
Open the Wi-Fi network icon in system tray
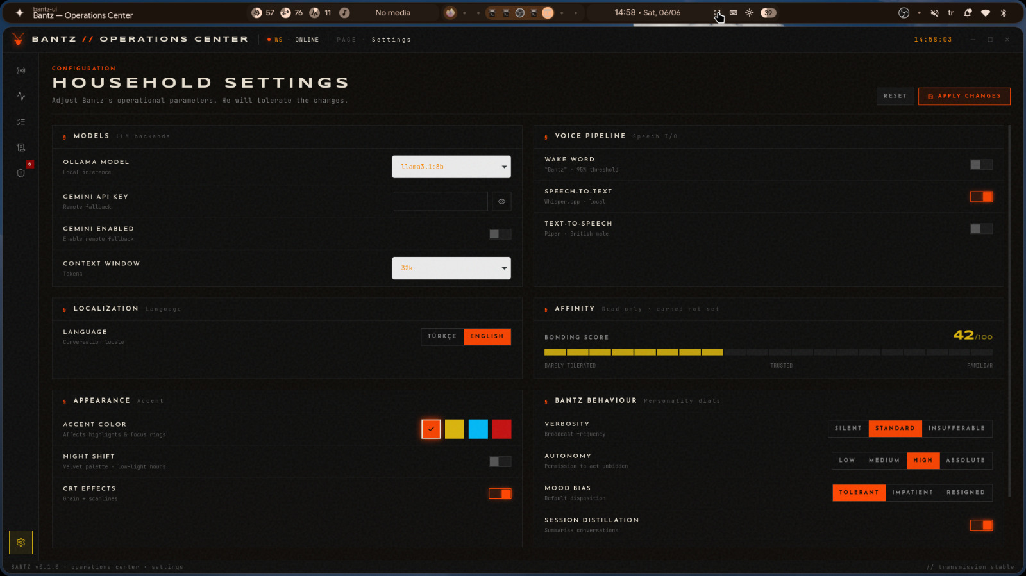(x=986, y=13)
